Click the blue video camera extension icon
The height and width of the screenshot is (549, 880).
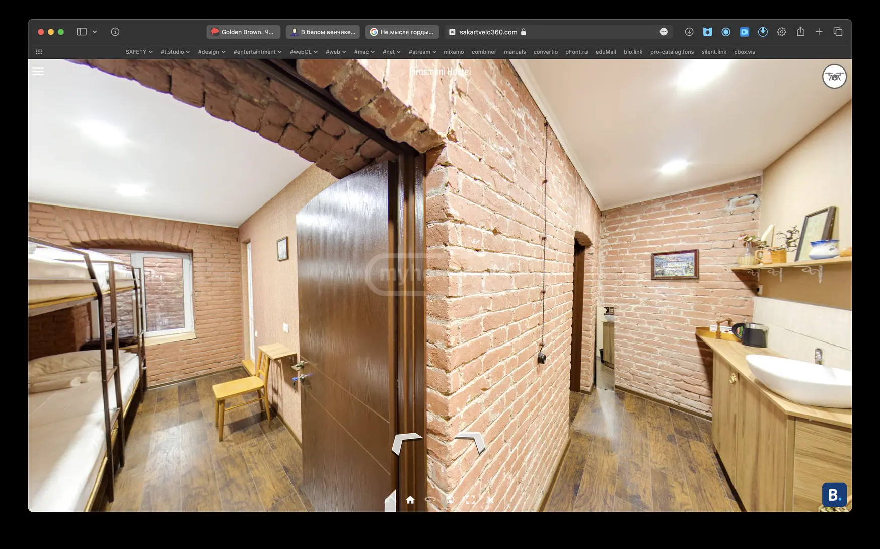[745, 32]
